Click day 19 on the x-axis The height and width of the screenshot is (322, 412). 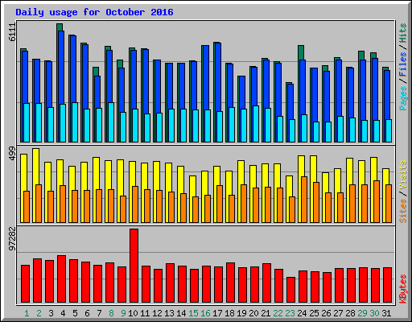coord(241,313)
